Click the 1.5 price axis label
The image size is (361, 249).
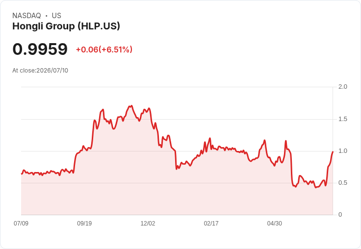pos(342,119)
